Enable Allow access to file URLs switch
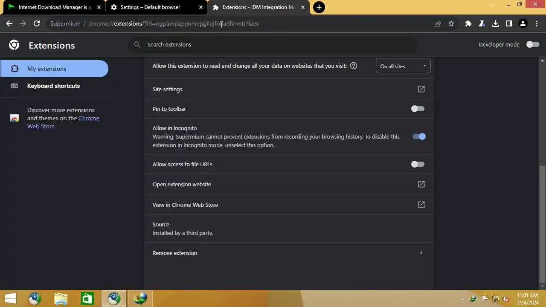Screen dimensions: 546x307 click(x=418, y=164)
